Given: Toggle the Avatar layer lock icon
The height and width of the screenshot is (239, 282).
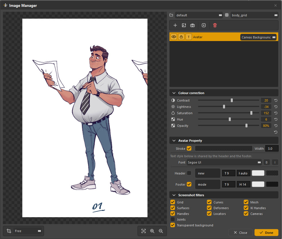Looking at the screenshot, I should 181,37.
